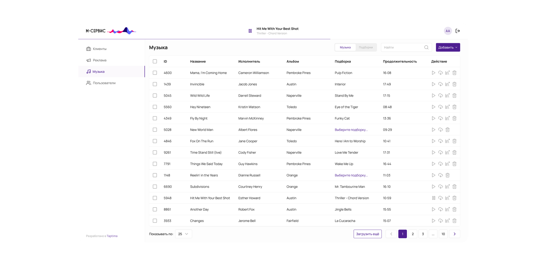546x265 pixels.
Task: Switch to the Подборки tab
Action: 366,47
